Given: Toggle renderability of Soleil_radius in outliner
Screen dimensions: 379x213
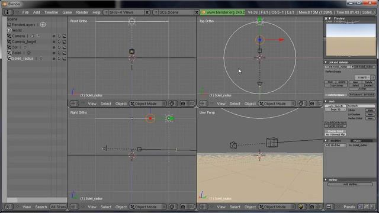Looking at the screenshot, I should pyautogui.click(x=65, y=59).
